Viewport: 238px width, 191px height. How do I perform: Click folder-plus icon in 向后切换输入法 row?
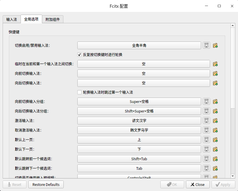click(x=215, y=83)
